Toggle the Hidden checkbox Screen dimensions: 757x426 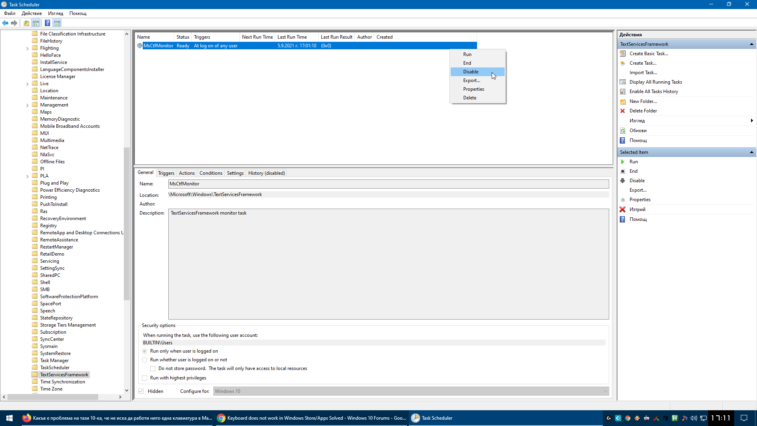coord(141,391)
